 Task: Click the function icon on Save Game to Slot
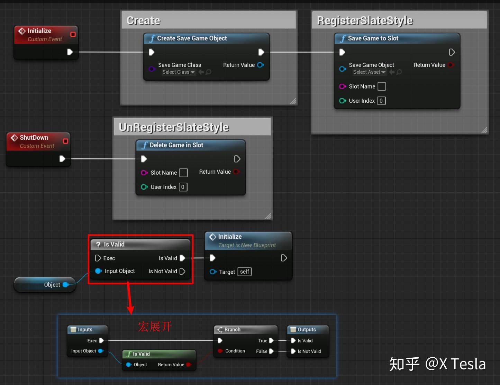pos(343,38)
